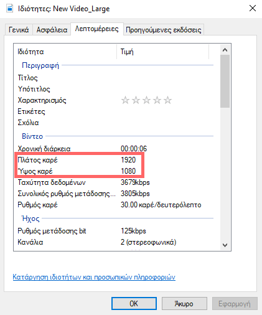Select the Ύψος καρέ label
This screenshot has width=262, height=315.
coord(35,171)
